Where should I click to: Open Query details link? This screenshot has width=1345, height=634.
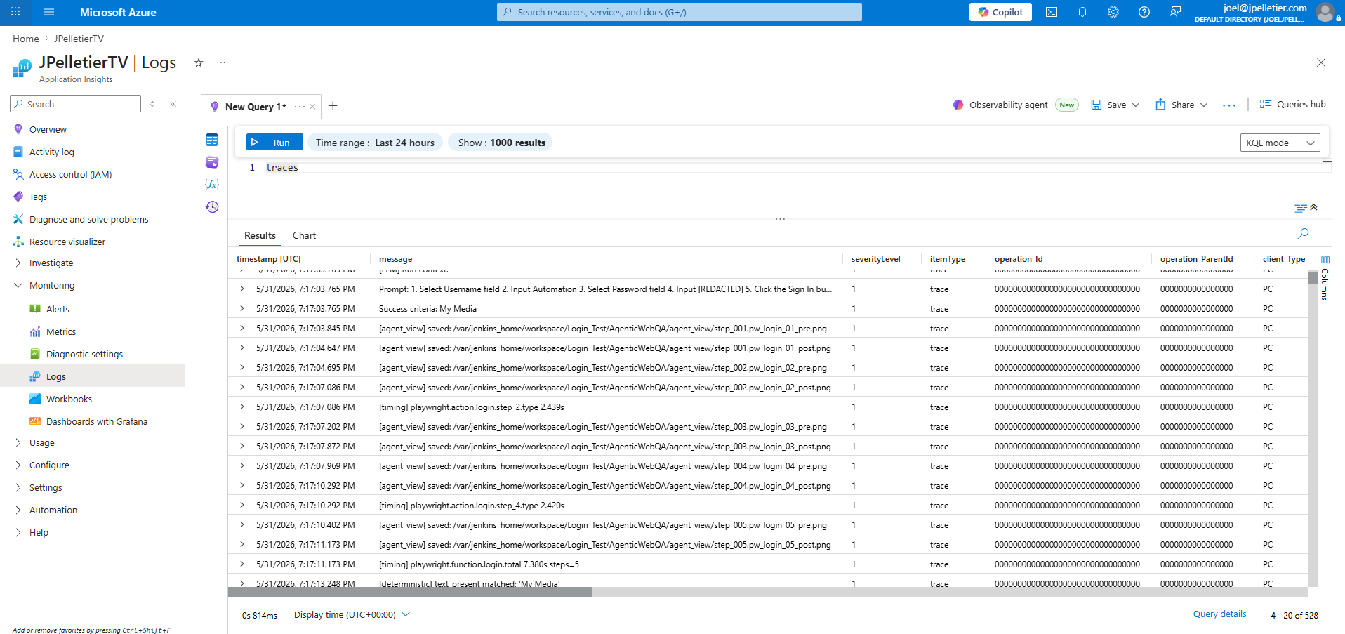1219,614
